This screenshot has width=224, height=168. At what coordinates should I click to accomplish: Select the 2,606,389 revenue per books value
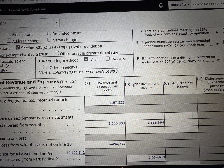pos(116,123)
